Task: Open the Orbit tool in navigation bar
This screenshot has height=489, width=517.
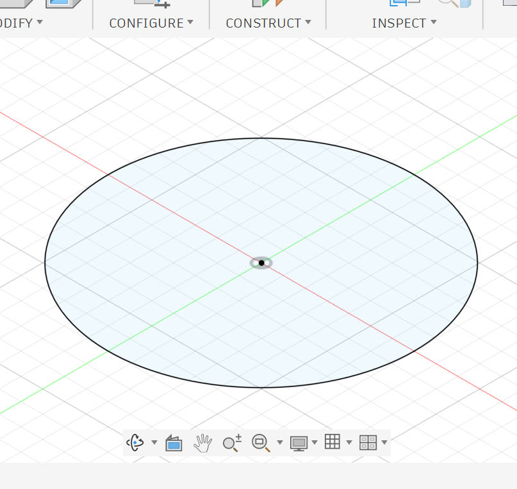Action: pos(135,442)
